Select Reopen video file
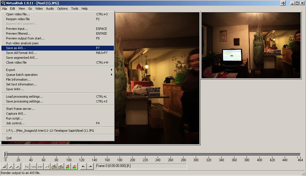Viewport: 306px width, 176px height. pyautogui.click(x=58, y=19)
